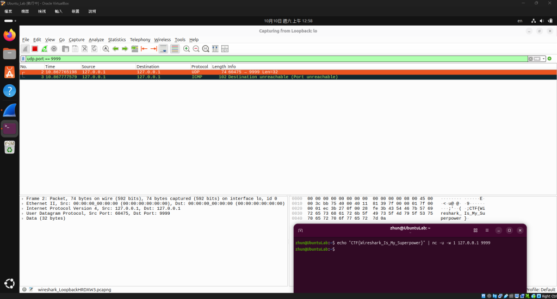The width and height of the screenshot is (557, 299).
Task: Open the Wireless menu
Action: (162, 40)
